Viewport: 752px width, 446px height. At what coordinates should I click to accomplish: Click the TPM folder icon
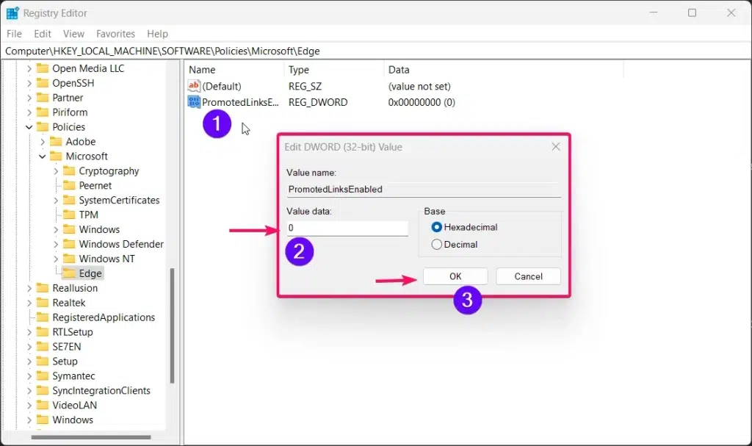69,215
